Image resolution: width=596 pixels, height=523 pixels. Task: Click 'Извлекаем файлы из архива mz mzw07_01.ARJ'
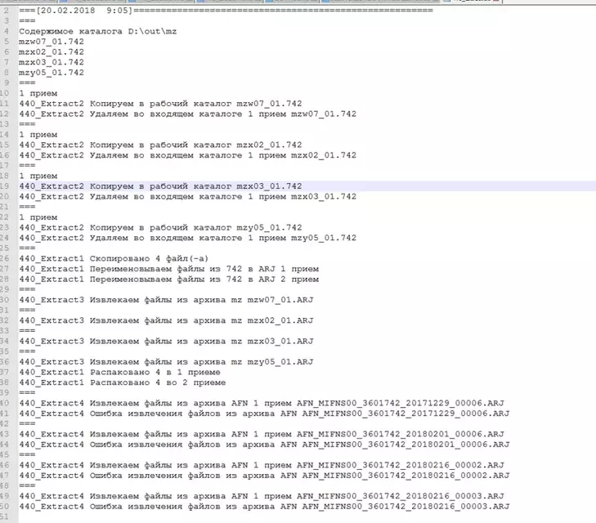(x=166, y=300)
